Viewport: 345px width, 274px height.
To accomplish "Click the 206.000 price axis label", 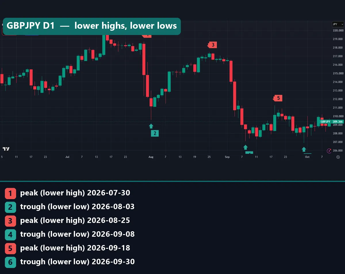I will click(338, 151).
